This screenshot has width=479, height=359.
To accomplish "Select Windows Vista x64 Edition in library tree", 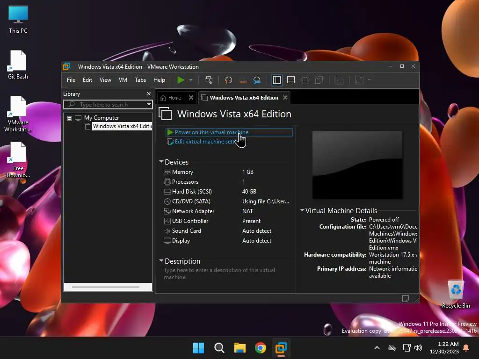I will [x=122, y=126].
